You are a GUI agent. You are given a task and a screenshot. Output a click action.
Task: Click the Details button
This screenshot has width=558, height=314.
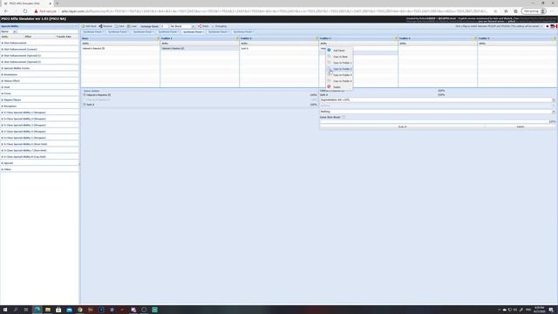point(520,126)
